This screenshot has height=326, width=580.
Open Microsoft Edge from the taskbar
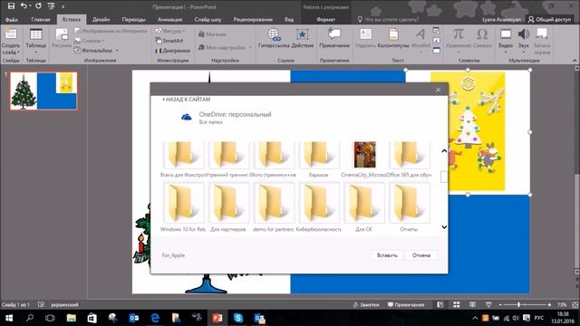(x=155, y=318)
